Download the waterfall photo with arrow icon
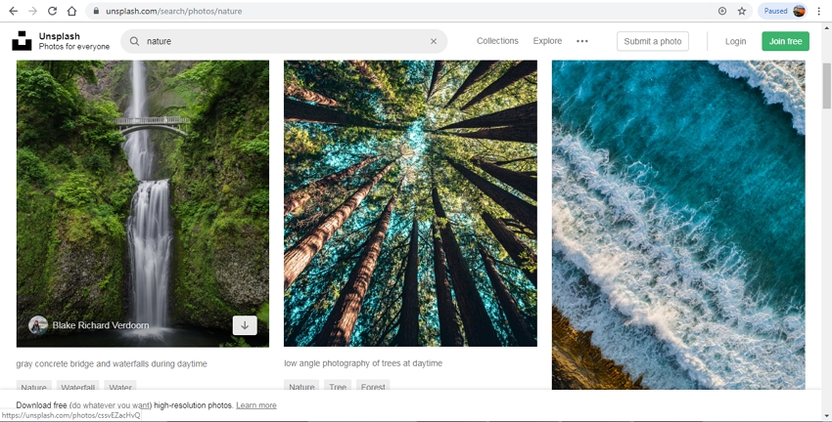 (x=245, y=325)
